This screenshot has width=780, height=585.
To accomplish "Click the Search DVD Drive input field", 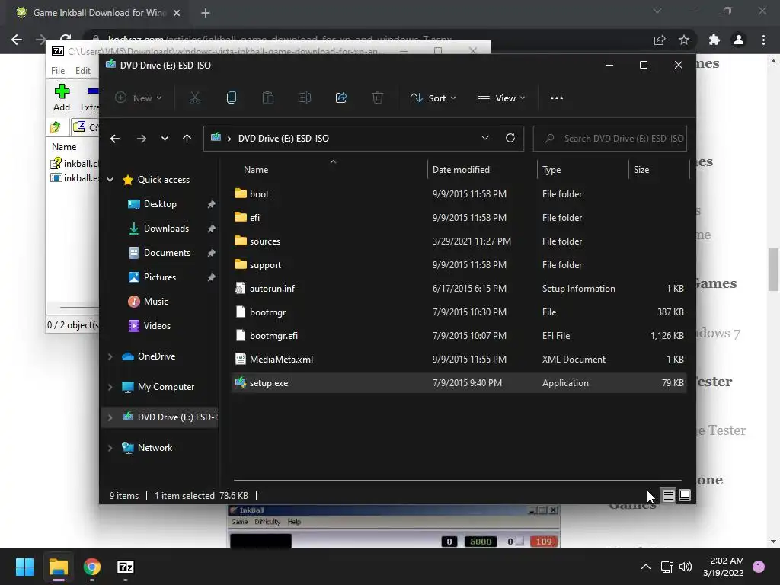I will [610, 139].
